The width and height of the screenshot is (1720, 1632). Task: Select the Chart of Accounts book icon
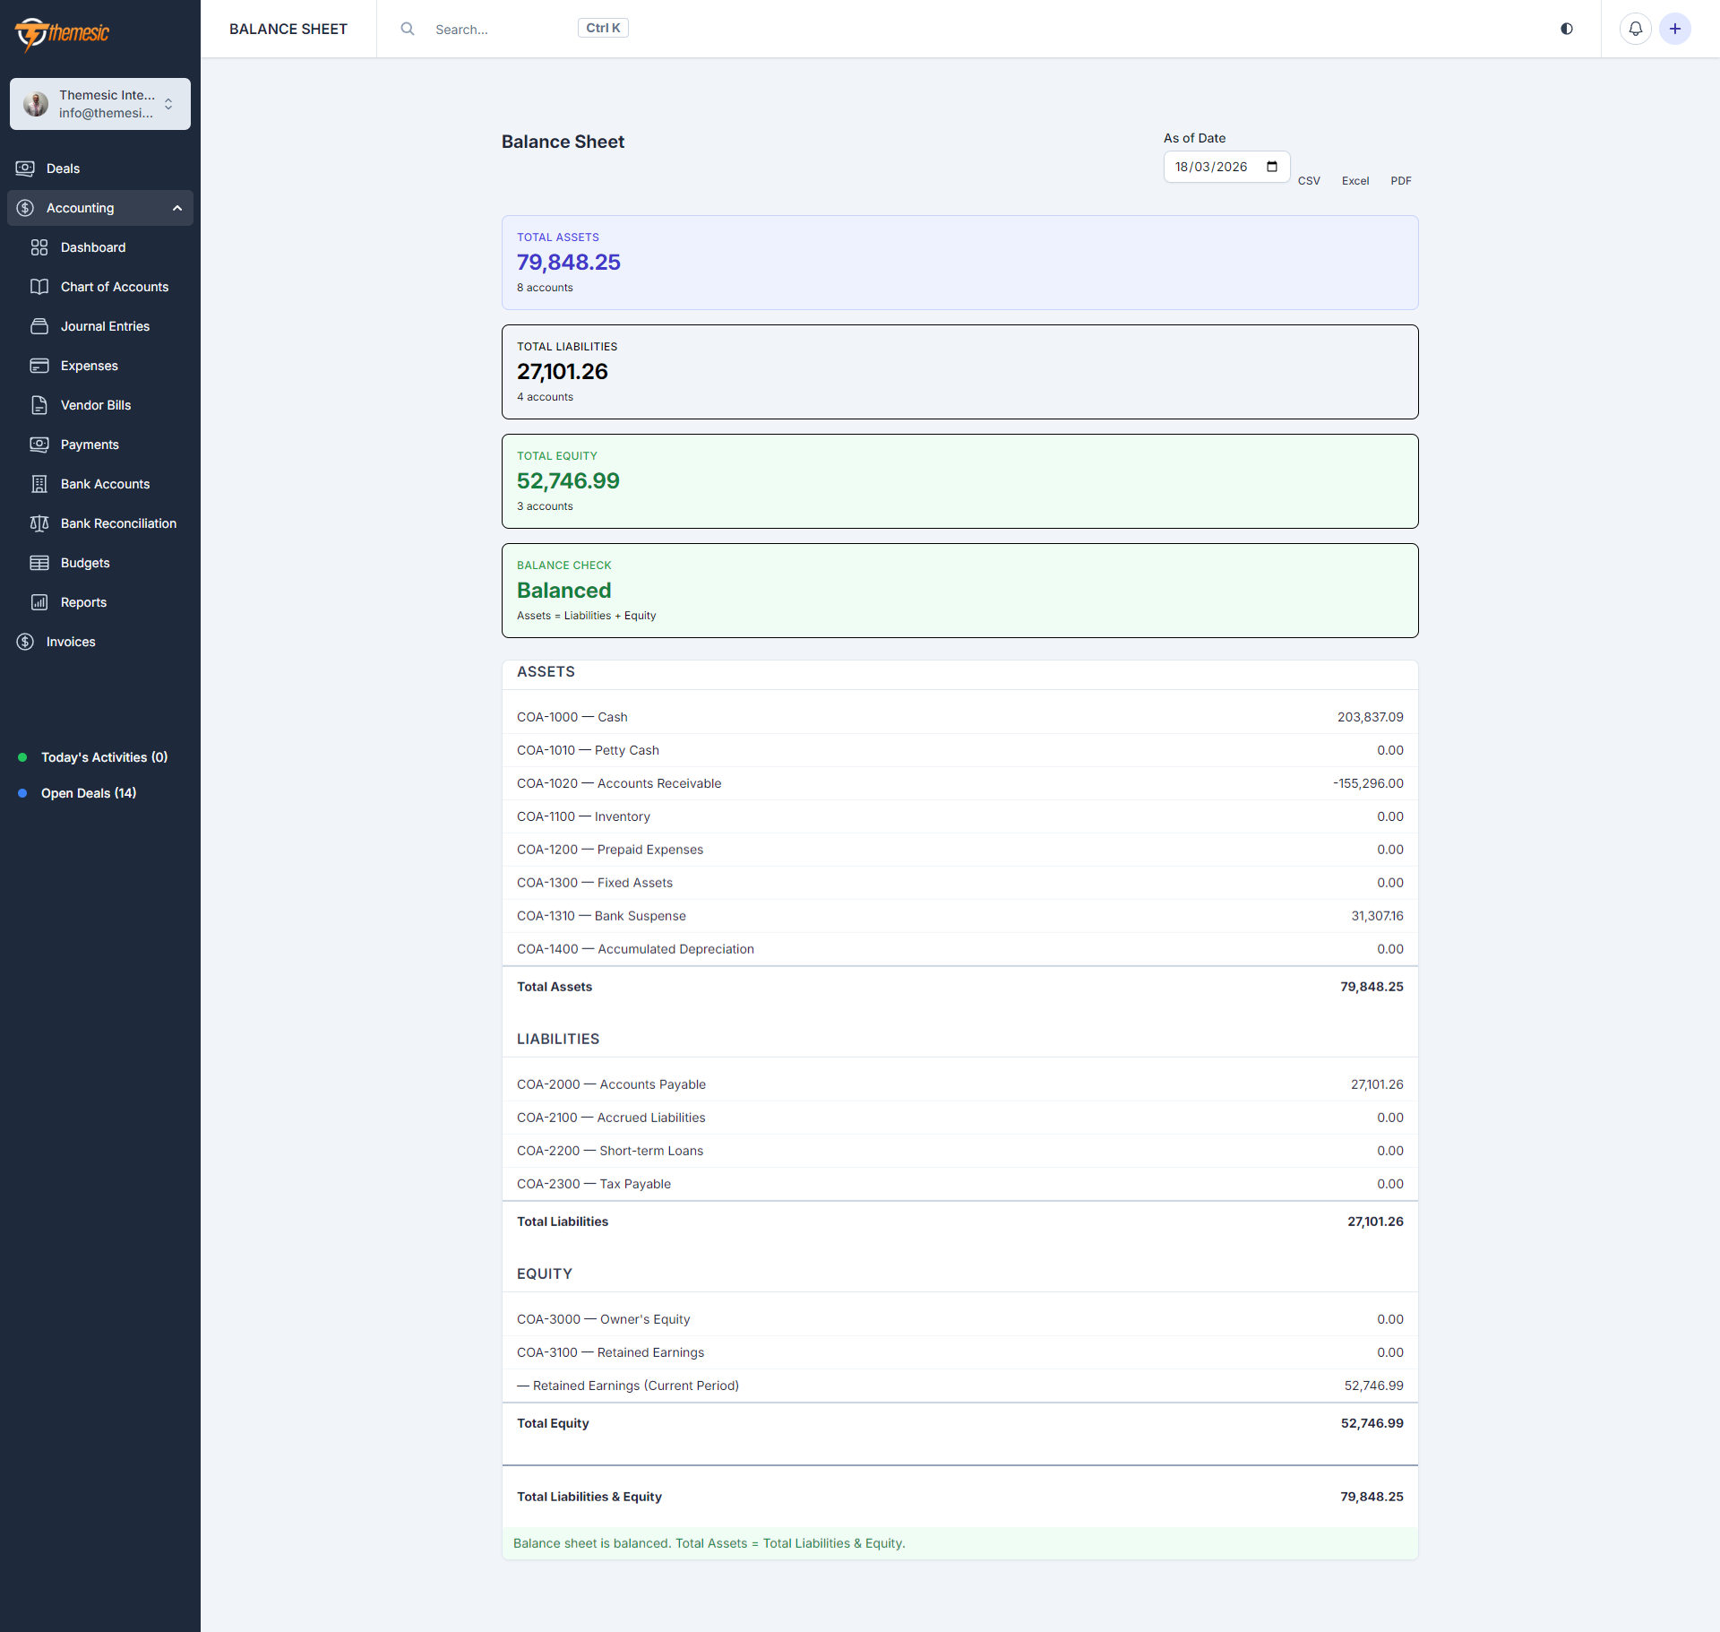click(40, 287)
